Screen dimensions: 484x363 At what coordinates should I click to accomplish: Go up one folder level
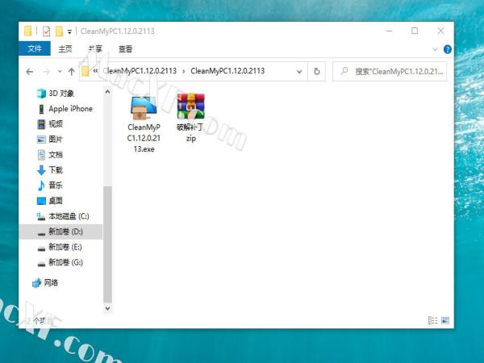[72, 72]
